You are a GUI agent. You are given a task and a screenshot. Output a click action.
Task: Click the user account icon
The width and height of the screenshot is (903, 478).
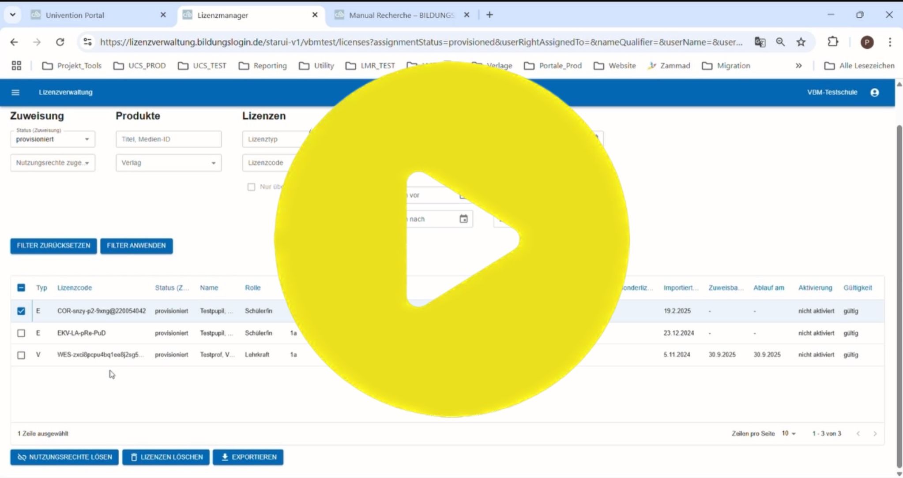[x=874, y=92]
